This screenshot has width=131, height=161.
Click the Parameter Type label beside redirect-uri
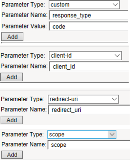22,99
